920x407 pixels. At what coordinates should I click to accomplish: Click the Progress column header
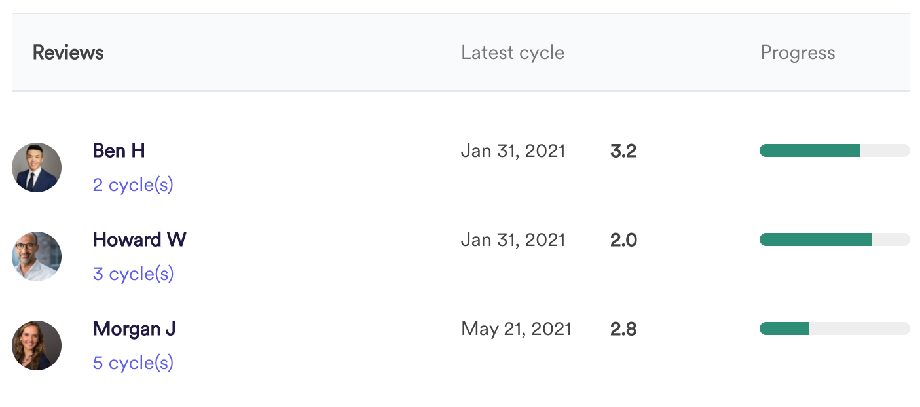(798, 53)
